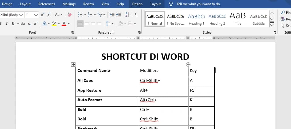
Task: Apply text effects (glowing A) icon
Action: click(45, 24)
